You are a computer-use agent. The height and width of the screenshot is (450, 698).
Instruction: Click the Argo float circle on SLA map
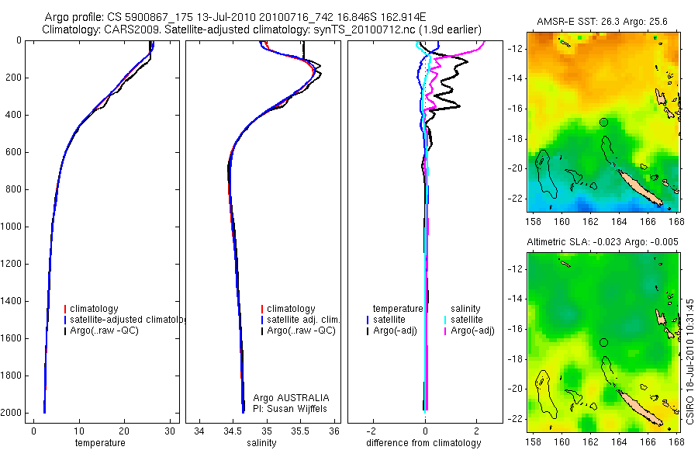(603, 343)
